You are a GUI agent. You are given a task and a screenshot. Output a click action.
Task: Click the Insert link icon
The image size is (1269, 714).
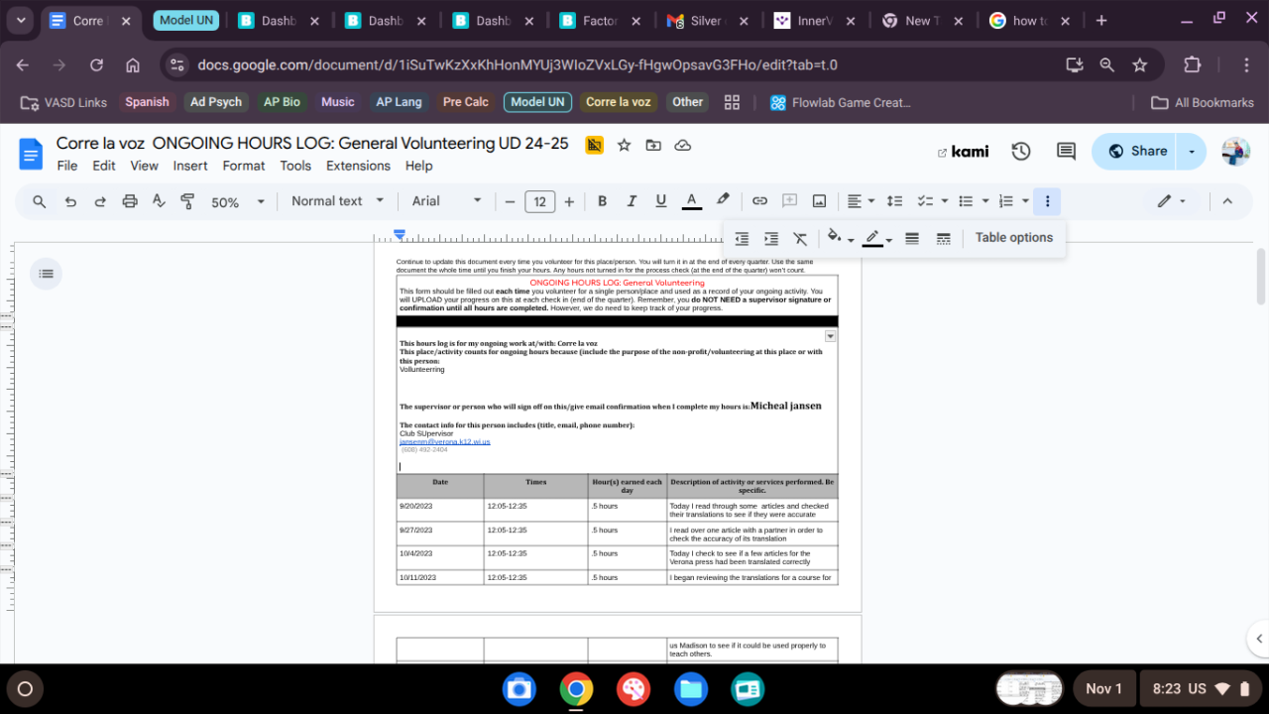[759, 201]
